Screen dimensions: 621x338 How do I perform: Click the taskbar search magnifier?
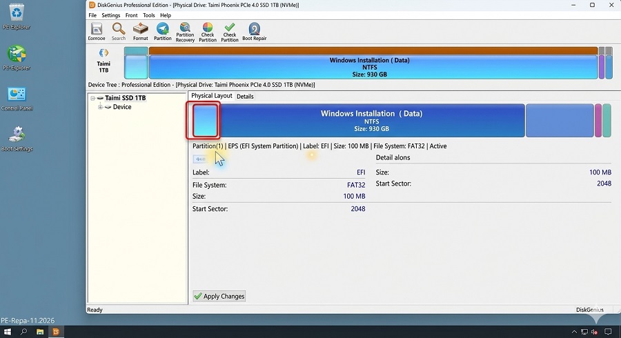tap(23, 332)
